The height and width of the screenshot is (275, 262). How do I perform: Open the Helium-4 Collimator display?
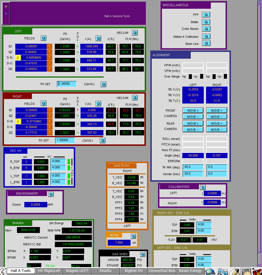coord(206,36)
